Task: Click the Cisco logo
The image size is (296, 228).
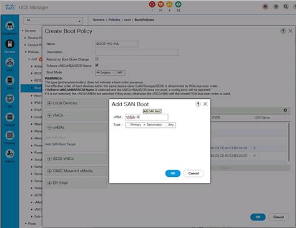Action: (x=10, y=7)
